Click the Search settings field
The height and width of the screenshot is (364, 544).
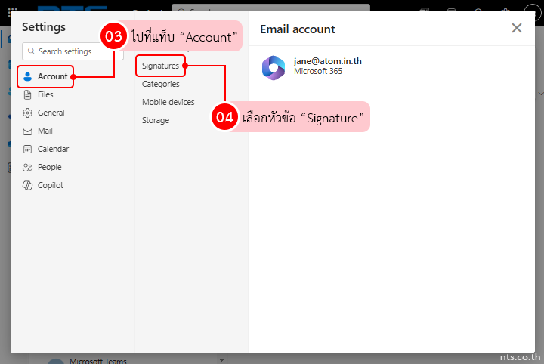pyautogui.click(x=73, y=51)
